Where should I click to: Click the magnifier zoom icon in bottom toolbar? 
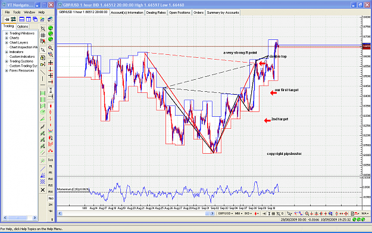click(x=307, y=213)
